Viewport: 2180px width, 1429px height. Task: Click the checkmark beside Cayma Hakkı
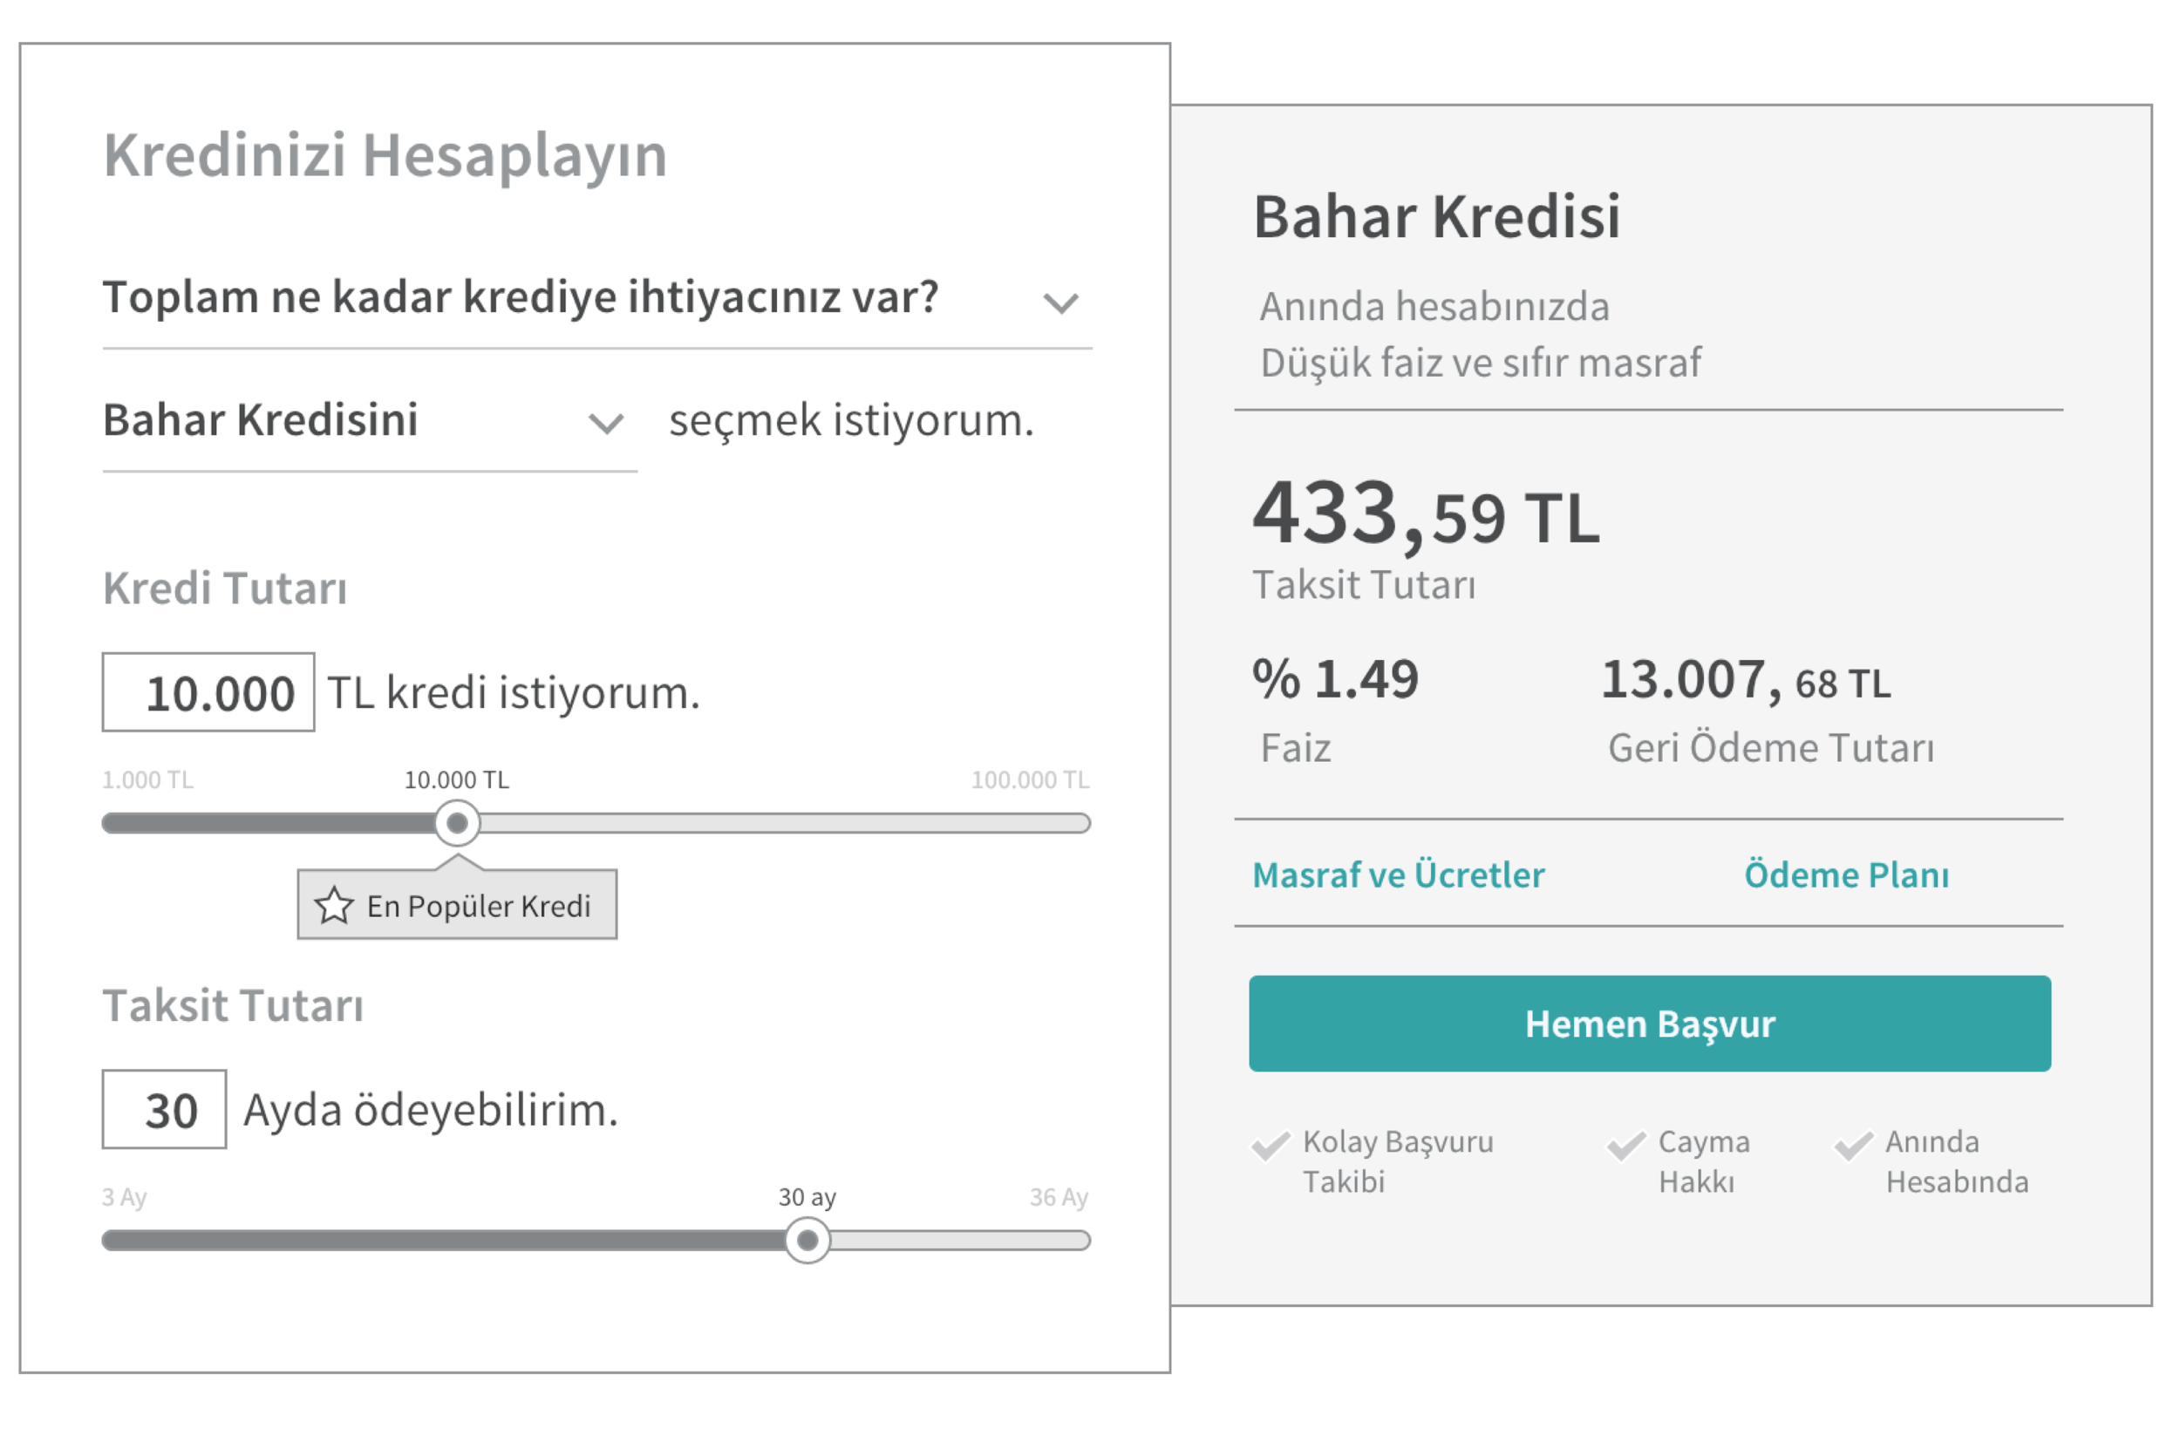click(1625, 1146)
